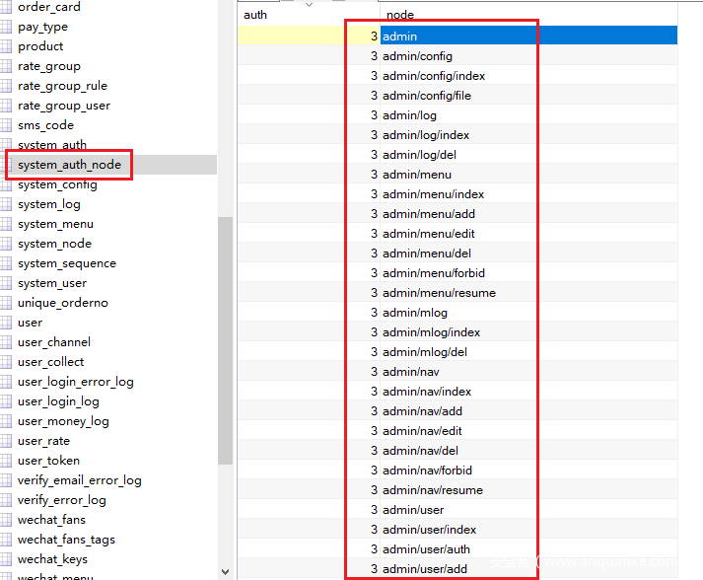Click the table icon next to user_token

click(x=6, y=461)
